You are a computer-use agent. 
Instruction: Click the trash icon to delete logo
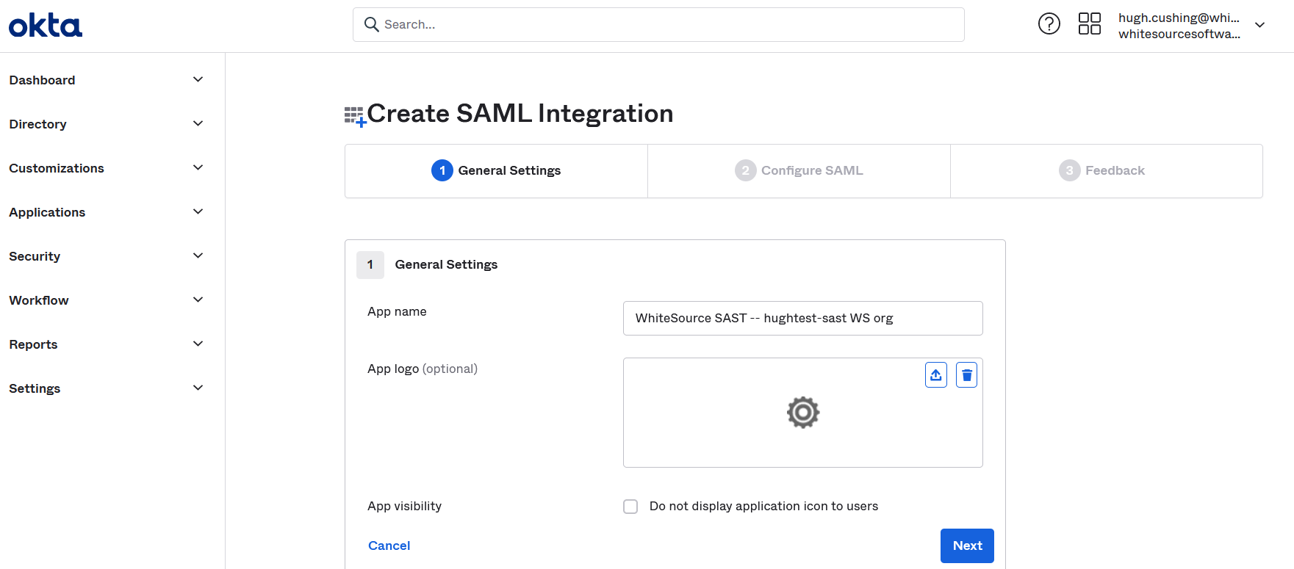click(966, 375)
